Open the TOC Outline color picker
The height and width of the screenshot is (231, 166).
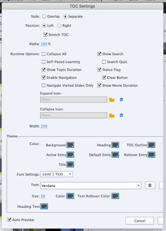(152, 145)
